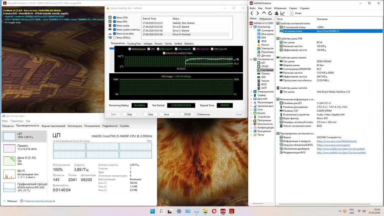Click the AIDA64 Forward navigation arrow
The width and height of the screenshot is (384, 216).
point(258,13)
